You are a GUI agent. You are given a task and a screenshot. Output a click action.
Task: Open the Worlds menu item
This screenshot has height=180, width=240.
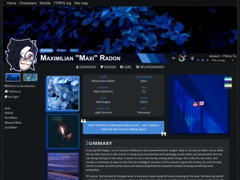point(45,3)
